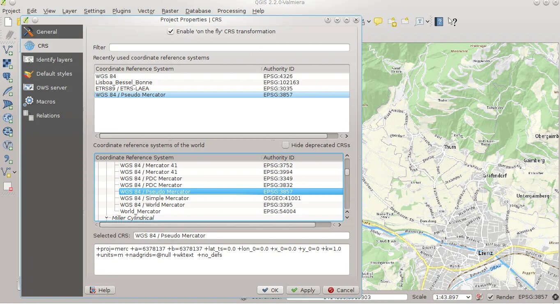The height and width of the screenshot is (304, 560).
Task: Enable the Hide deprecated CRSs checkbox
Action: coord(285,145)
